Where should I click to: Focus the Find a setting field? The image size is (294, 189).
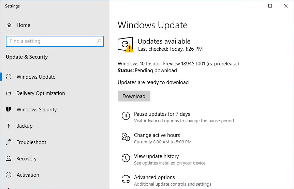(55, 41)
